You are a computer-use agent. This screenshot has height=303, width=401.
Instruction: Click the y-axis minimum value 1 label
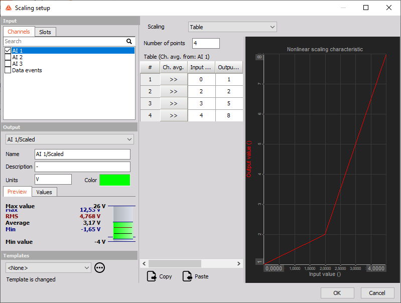click(x=259, y=261)
